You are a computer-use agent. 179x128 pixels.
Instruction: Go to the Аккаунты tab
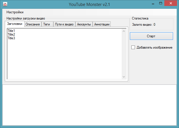coord(84,24)
